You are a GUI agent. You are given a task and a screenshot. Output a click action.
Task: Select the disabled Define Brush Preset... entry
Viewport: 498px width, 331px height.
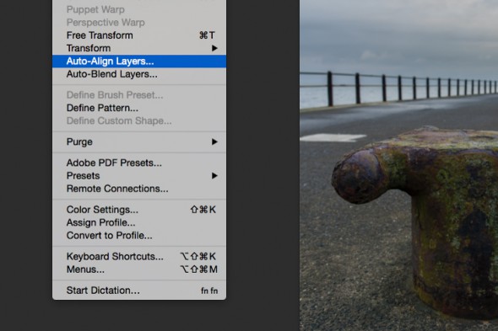(x=139, y=95)
